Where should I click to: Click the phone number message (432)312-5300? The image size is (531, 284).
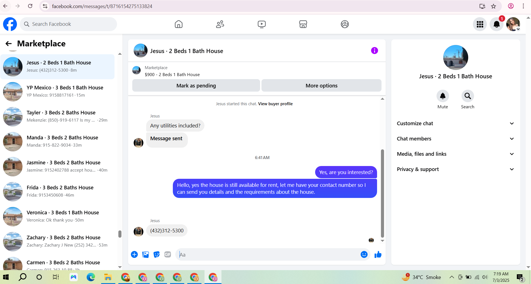click(167, 230)
